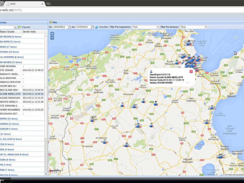
Task: Open the calendar picker for the Du date
Action: (x=70, y=27)
